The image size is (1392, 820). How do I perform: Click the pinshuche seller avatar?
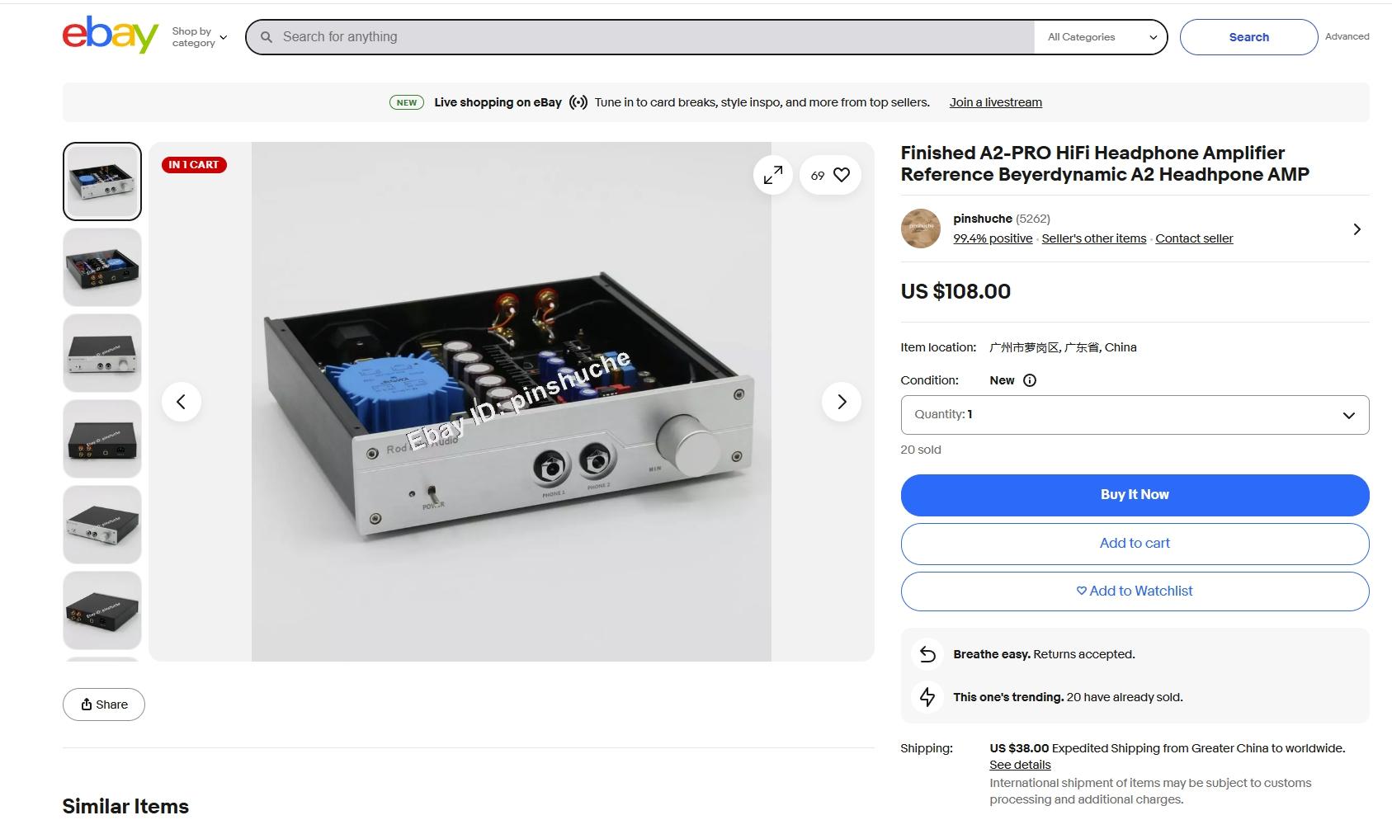[921, 229]
